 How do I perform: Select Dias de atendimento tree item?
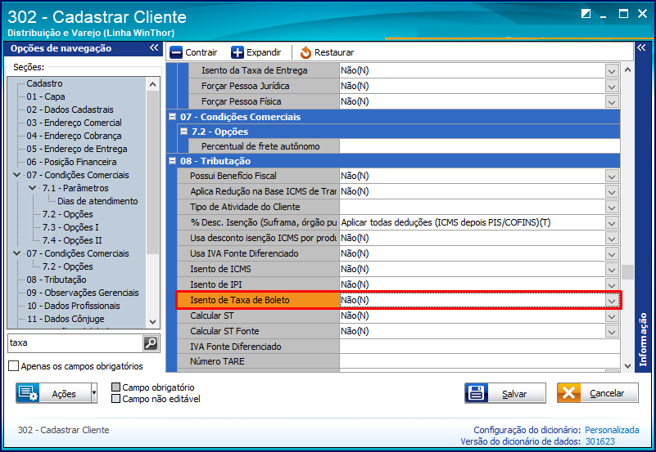(97, 201)
